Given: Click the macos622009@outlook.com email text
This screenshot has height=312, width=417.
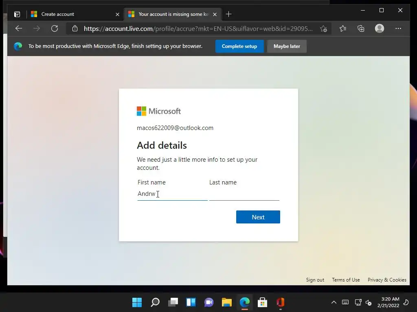Looking at the screenshot, I should (175, 128).
